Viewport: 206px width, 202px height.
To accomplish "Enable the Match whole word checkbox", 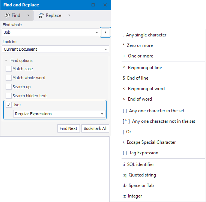I will [9, 78].
